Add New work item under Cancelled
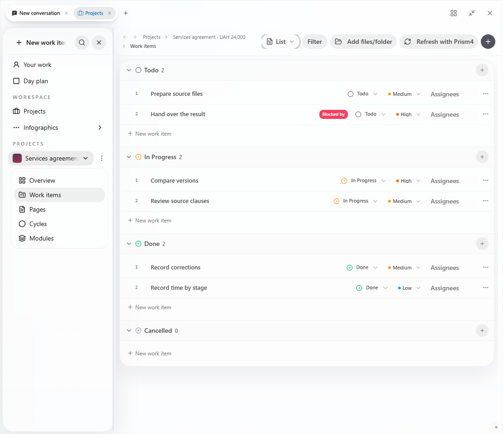This screenshot has height=434, width=503. pyautogui.click(x=149, y=354)
